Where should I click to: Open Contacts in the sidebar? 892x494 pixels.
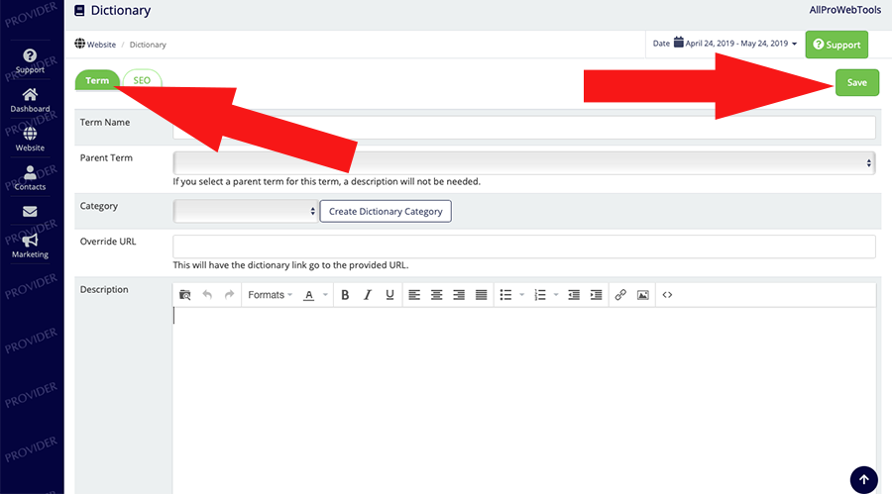[x=30, y=178]
